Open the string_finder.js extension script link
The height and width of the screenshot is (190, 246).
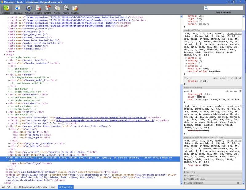71,23
